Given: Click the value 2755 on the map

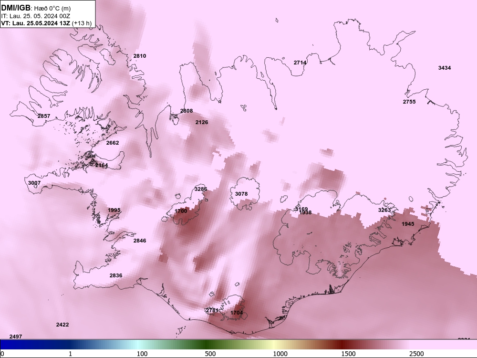Looking at the screenshot, I should [409, 102].
